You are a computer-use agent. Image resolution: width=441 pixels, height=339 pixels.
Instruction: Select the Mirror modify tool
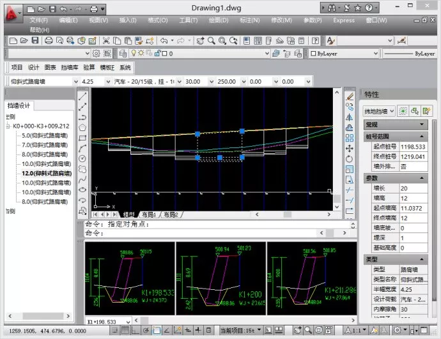[x=350, y=117]
